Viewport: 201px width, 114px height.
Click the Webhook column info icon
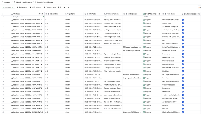click(x=43, y=14)
